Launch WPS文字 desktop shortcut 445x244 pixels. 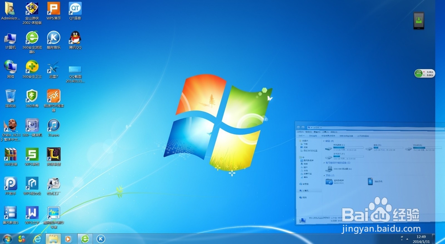click(32, 215)
